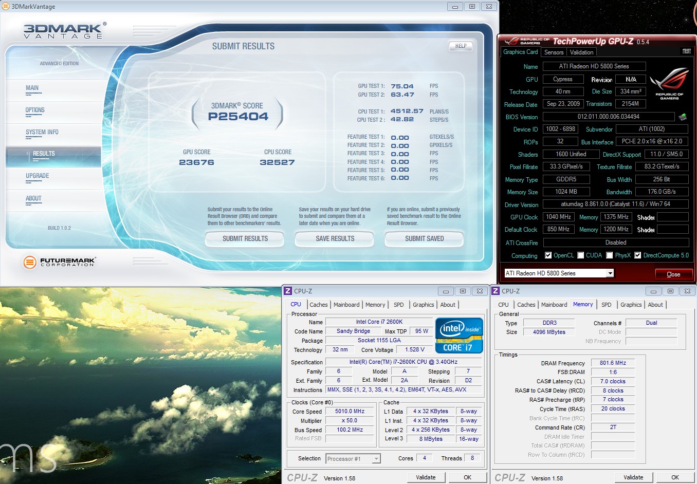
Task: Toggle the OpenCL checkbox in GPU-Z
Action: pos(548,255)
